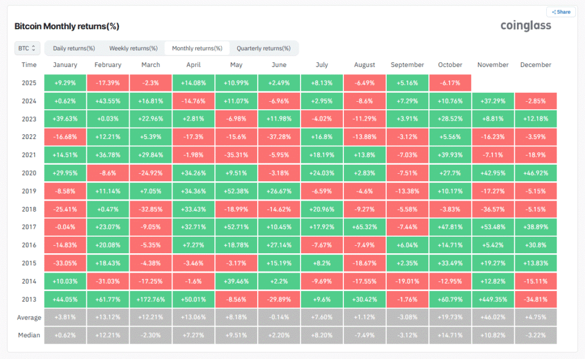
Task: Click the 2013 year label
Action: click(29, 299)
